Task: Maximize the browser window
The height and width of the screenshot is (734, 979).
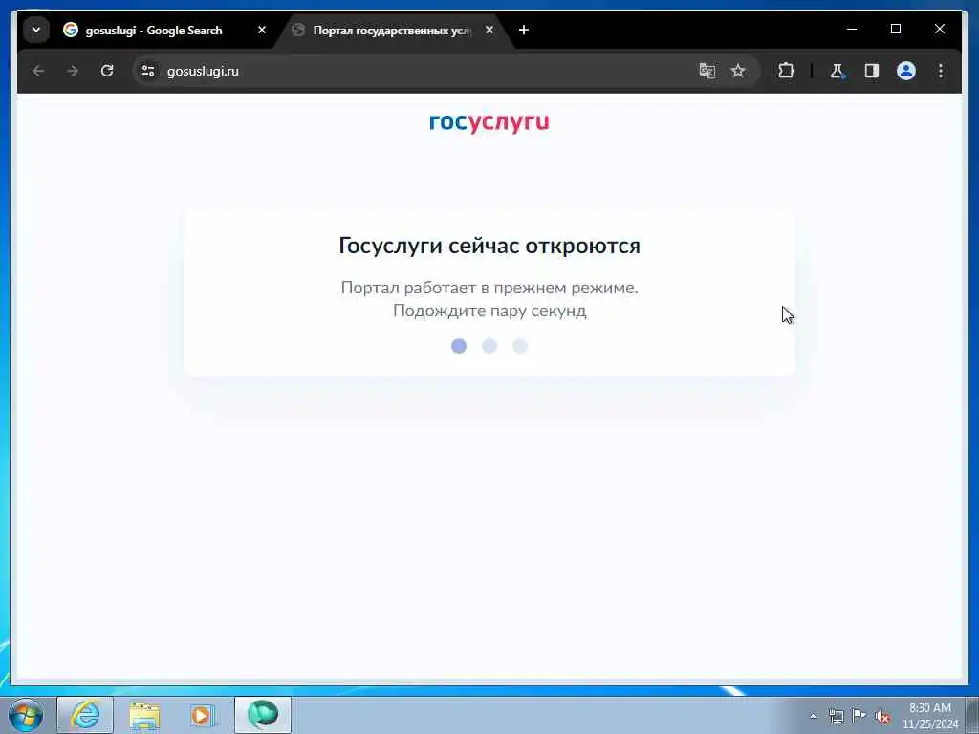Action: coord(895,30)
